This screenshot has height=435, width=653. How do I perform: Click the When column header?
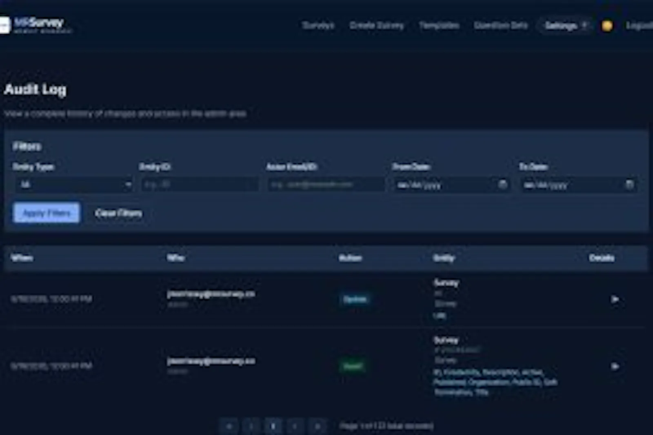(22, 258)
